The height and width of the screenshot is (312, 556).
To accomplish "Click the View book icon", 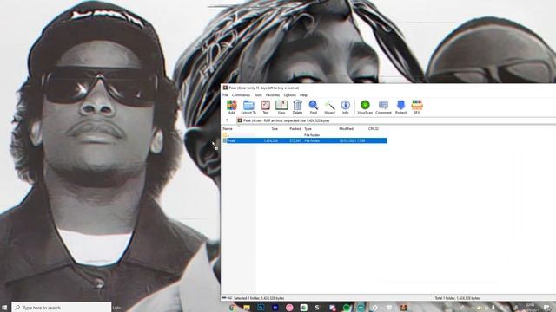I will click(281, 107).
